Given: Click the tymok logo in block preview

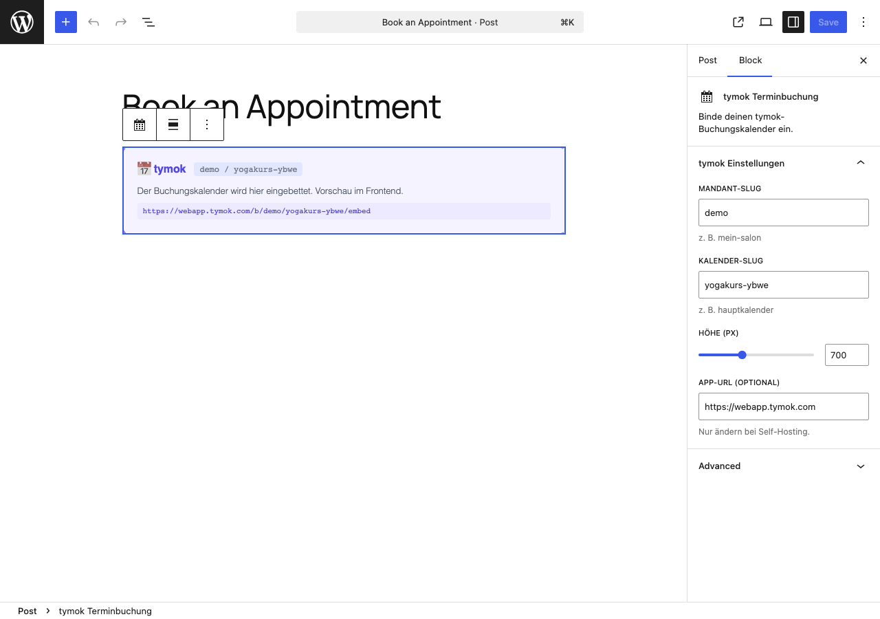Looking at the screenshot, I should click(x=162, y=169).
